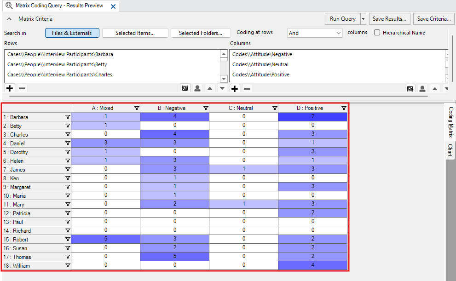Click Thomas's Negative cell showing 5

click(174, 256)
